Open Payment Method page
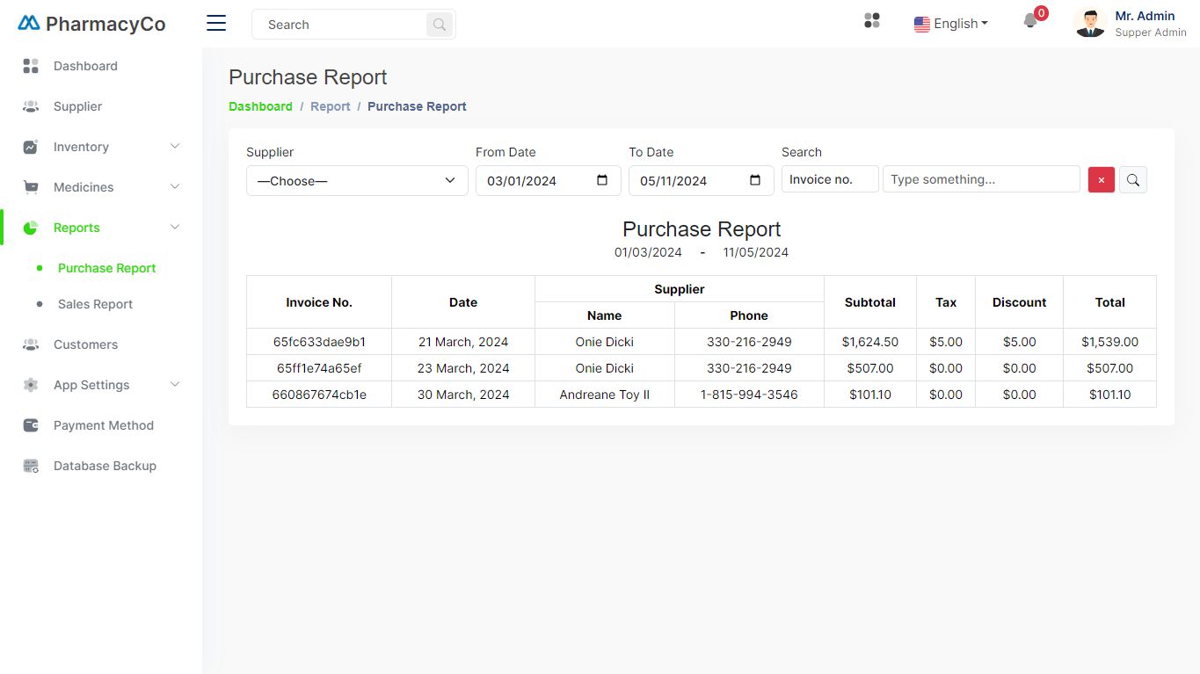This screenshot has width=1200, height=674. pyautogui.click(x=103, y=425)
